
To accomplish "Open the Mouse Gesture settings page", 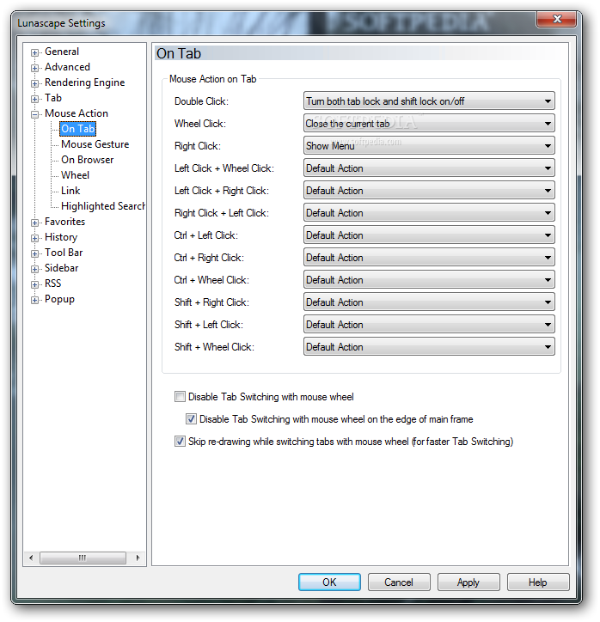I will click(x=95, y=144).
